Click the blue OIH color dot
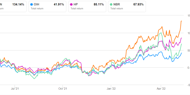The image size is (190, 95). click(x=32, y=5)
